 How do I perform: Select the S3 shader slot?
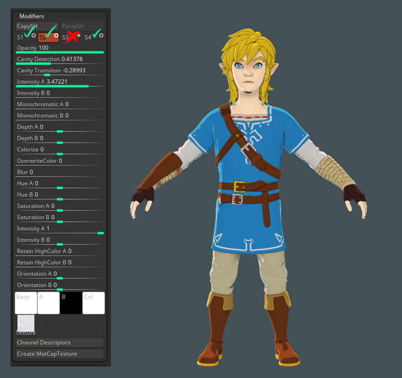point(65,37)
